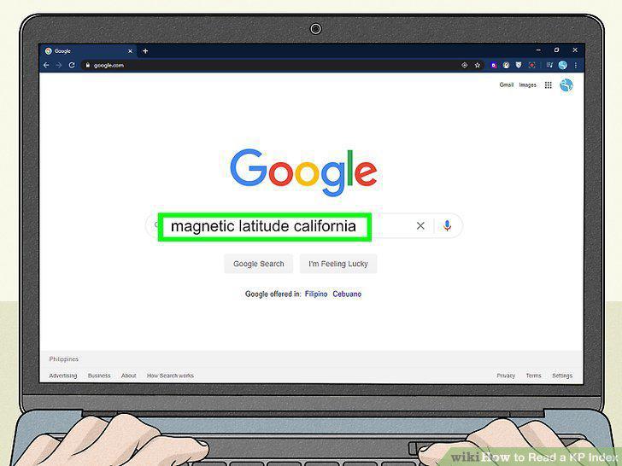622x466 pixels.
Task: Go back with the browser back arrow
Action: [46, 65]
